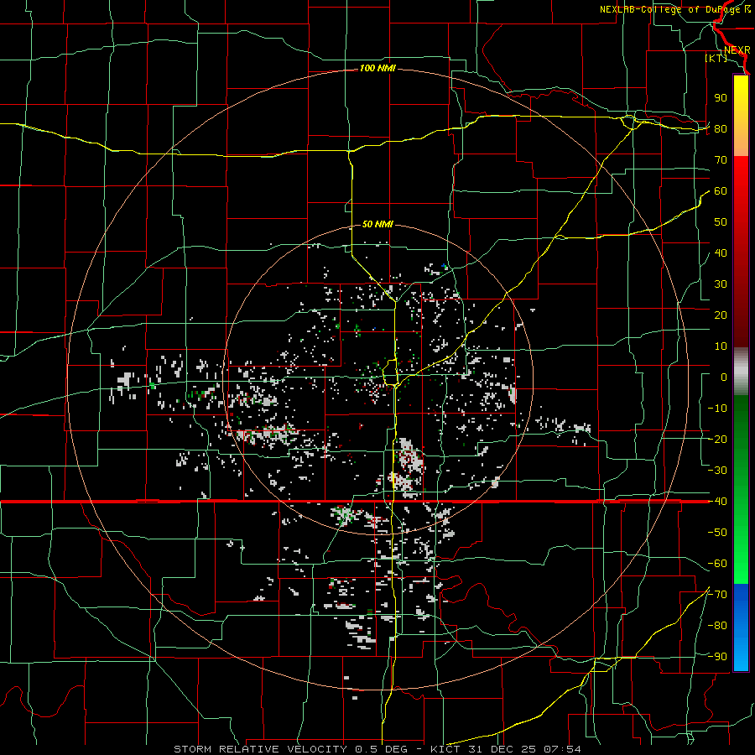This screenshot has width=755, height=755.
Task: Click the NEXR label in the top right corner
Action: point(737,50)
